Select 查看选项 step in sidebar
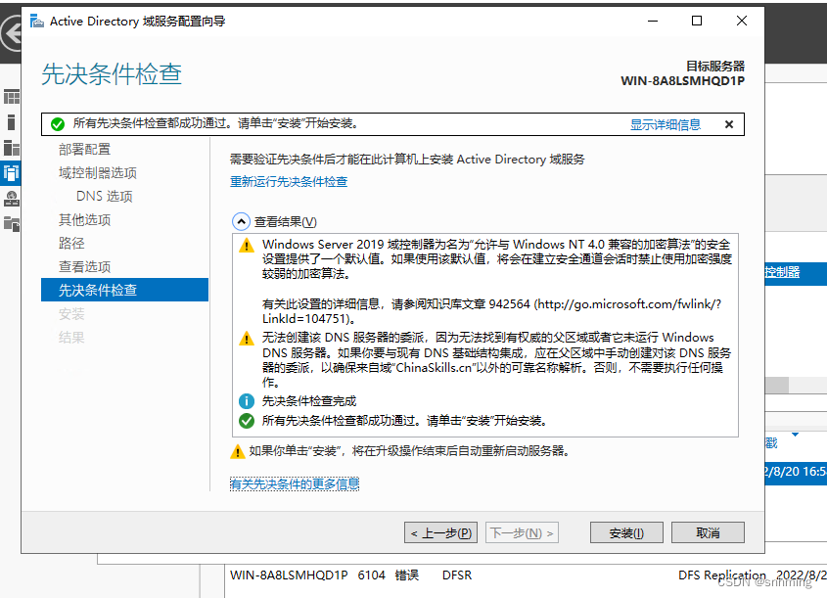The image size is (827, 598). (84, 267)
